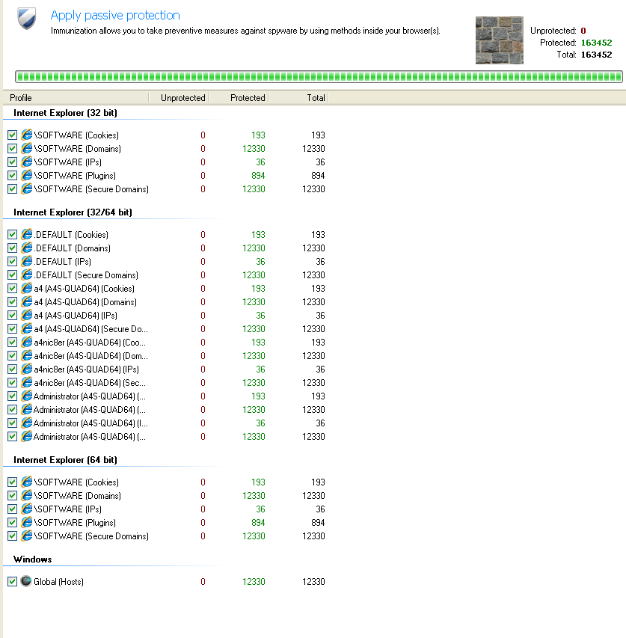Click IE icon of a4nic8er (A4S-QUAD64) (IPs)
This screenshot has height=638, width=626.
pos(27,369)
